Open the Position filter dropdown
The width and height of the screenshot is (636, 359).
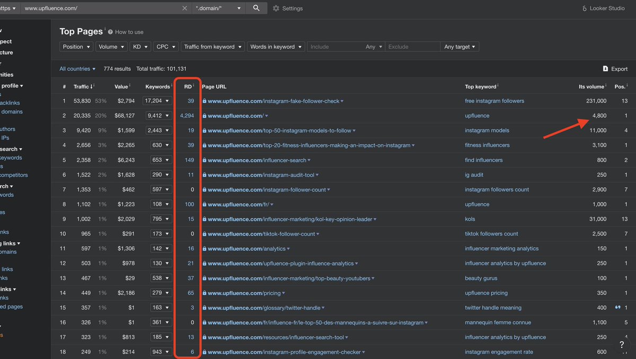pos(76,47)
